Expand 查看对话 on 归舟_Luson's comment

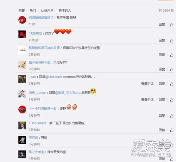click(x=147, y=99)
